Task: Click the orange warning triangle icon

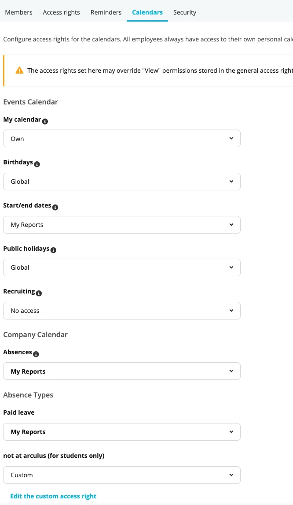Action: (20, 70)
